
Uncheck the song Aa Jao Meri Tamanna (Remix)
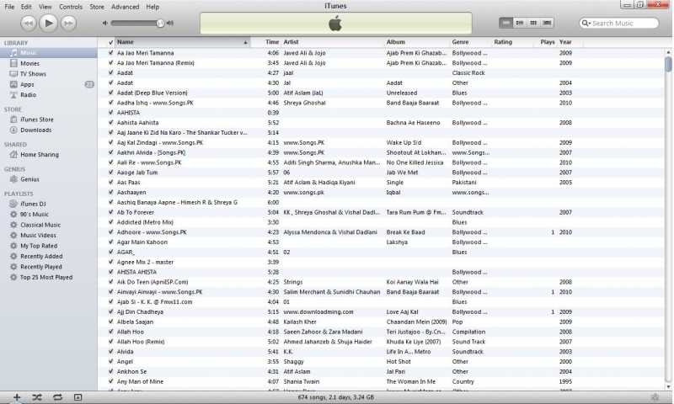pos(111,62)
